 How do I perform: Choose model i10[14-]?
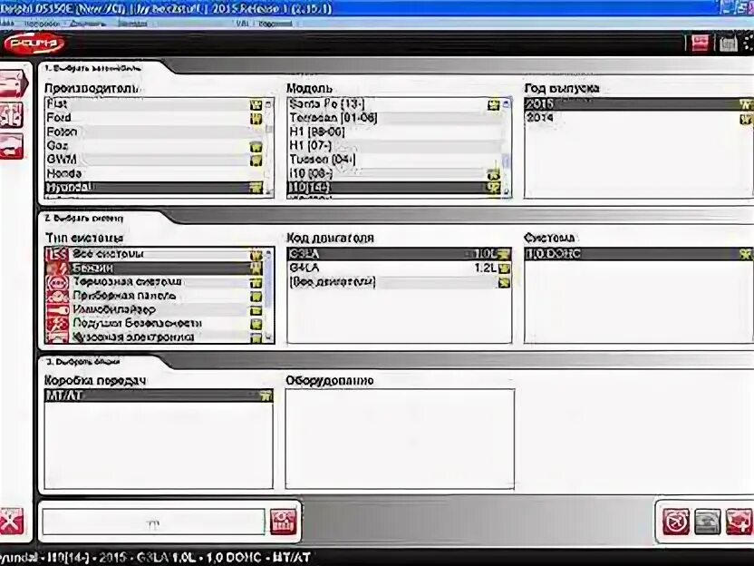(394, 188)
